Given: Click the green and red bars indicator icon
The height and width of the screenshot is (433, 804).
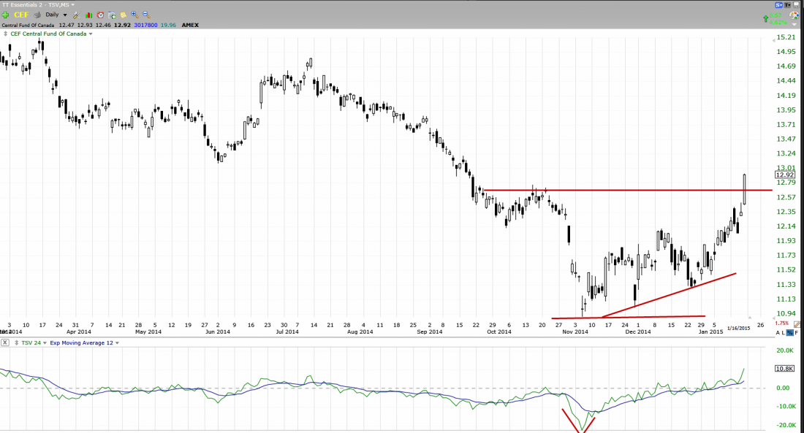Looking at the screenshot, I should (88, 15).
